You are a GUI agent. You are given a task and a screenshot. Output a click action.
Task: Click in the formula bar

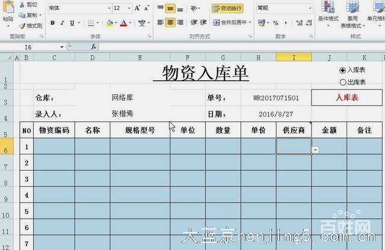point(242,47)
